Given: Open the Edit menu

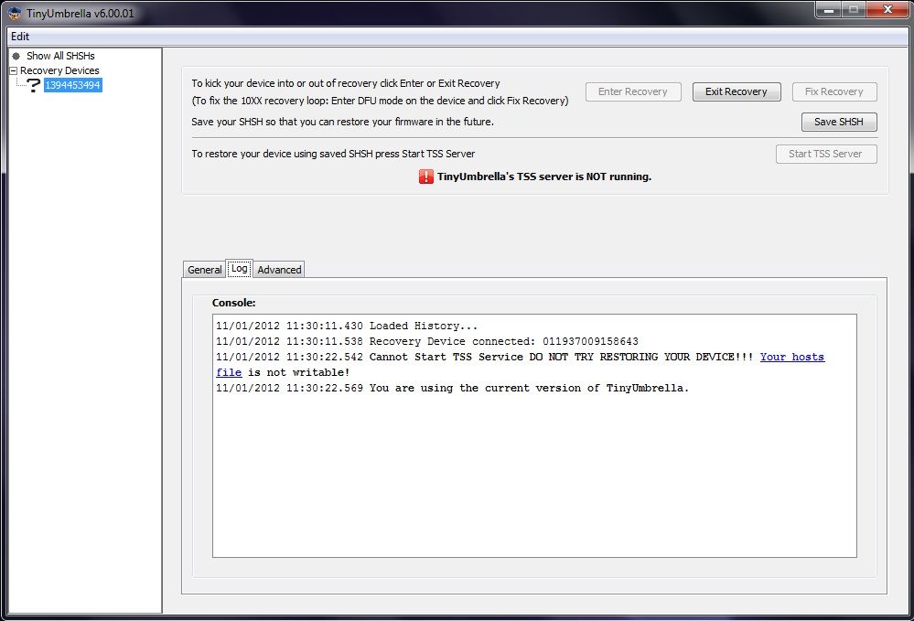Looking at the screenshot, I should [20, 36].
